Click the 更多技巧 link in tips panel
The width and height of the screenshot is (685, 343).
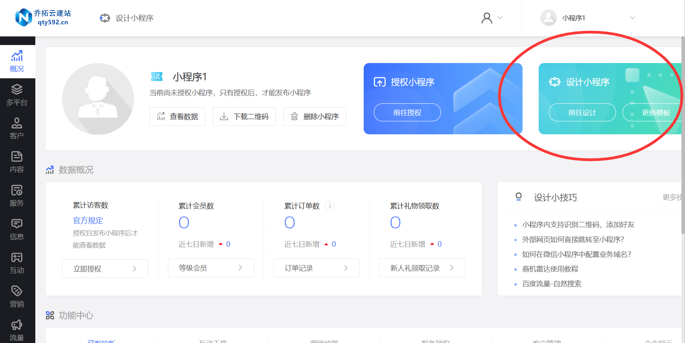point(672,197)
